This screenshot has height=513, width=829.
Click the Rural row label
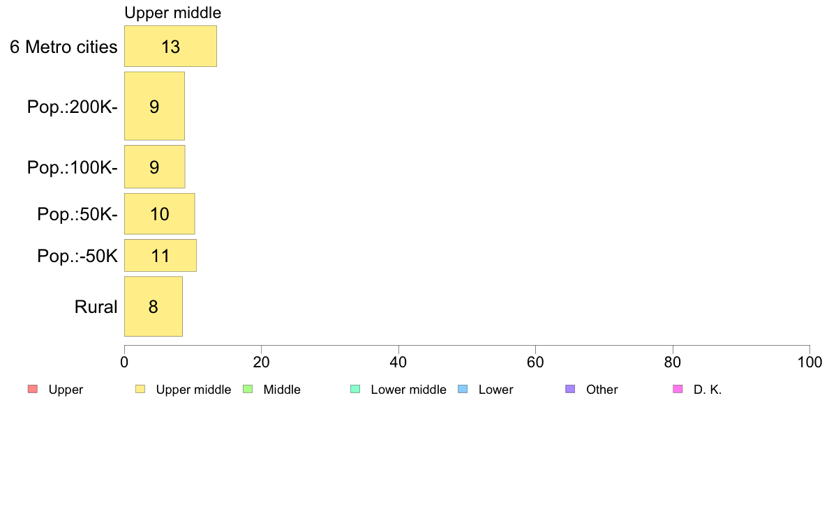coord(96,307)
